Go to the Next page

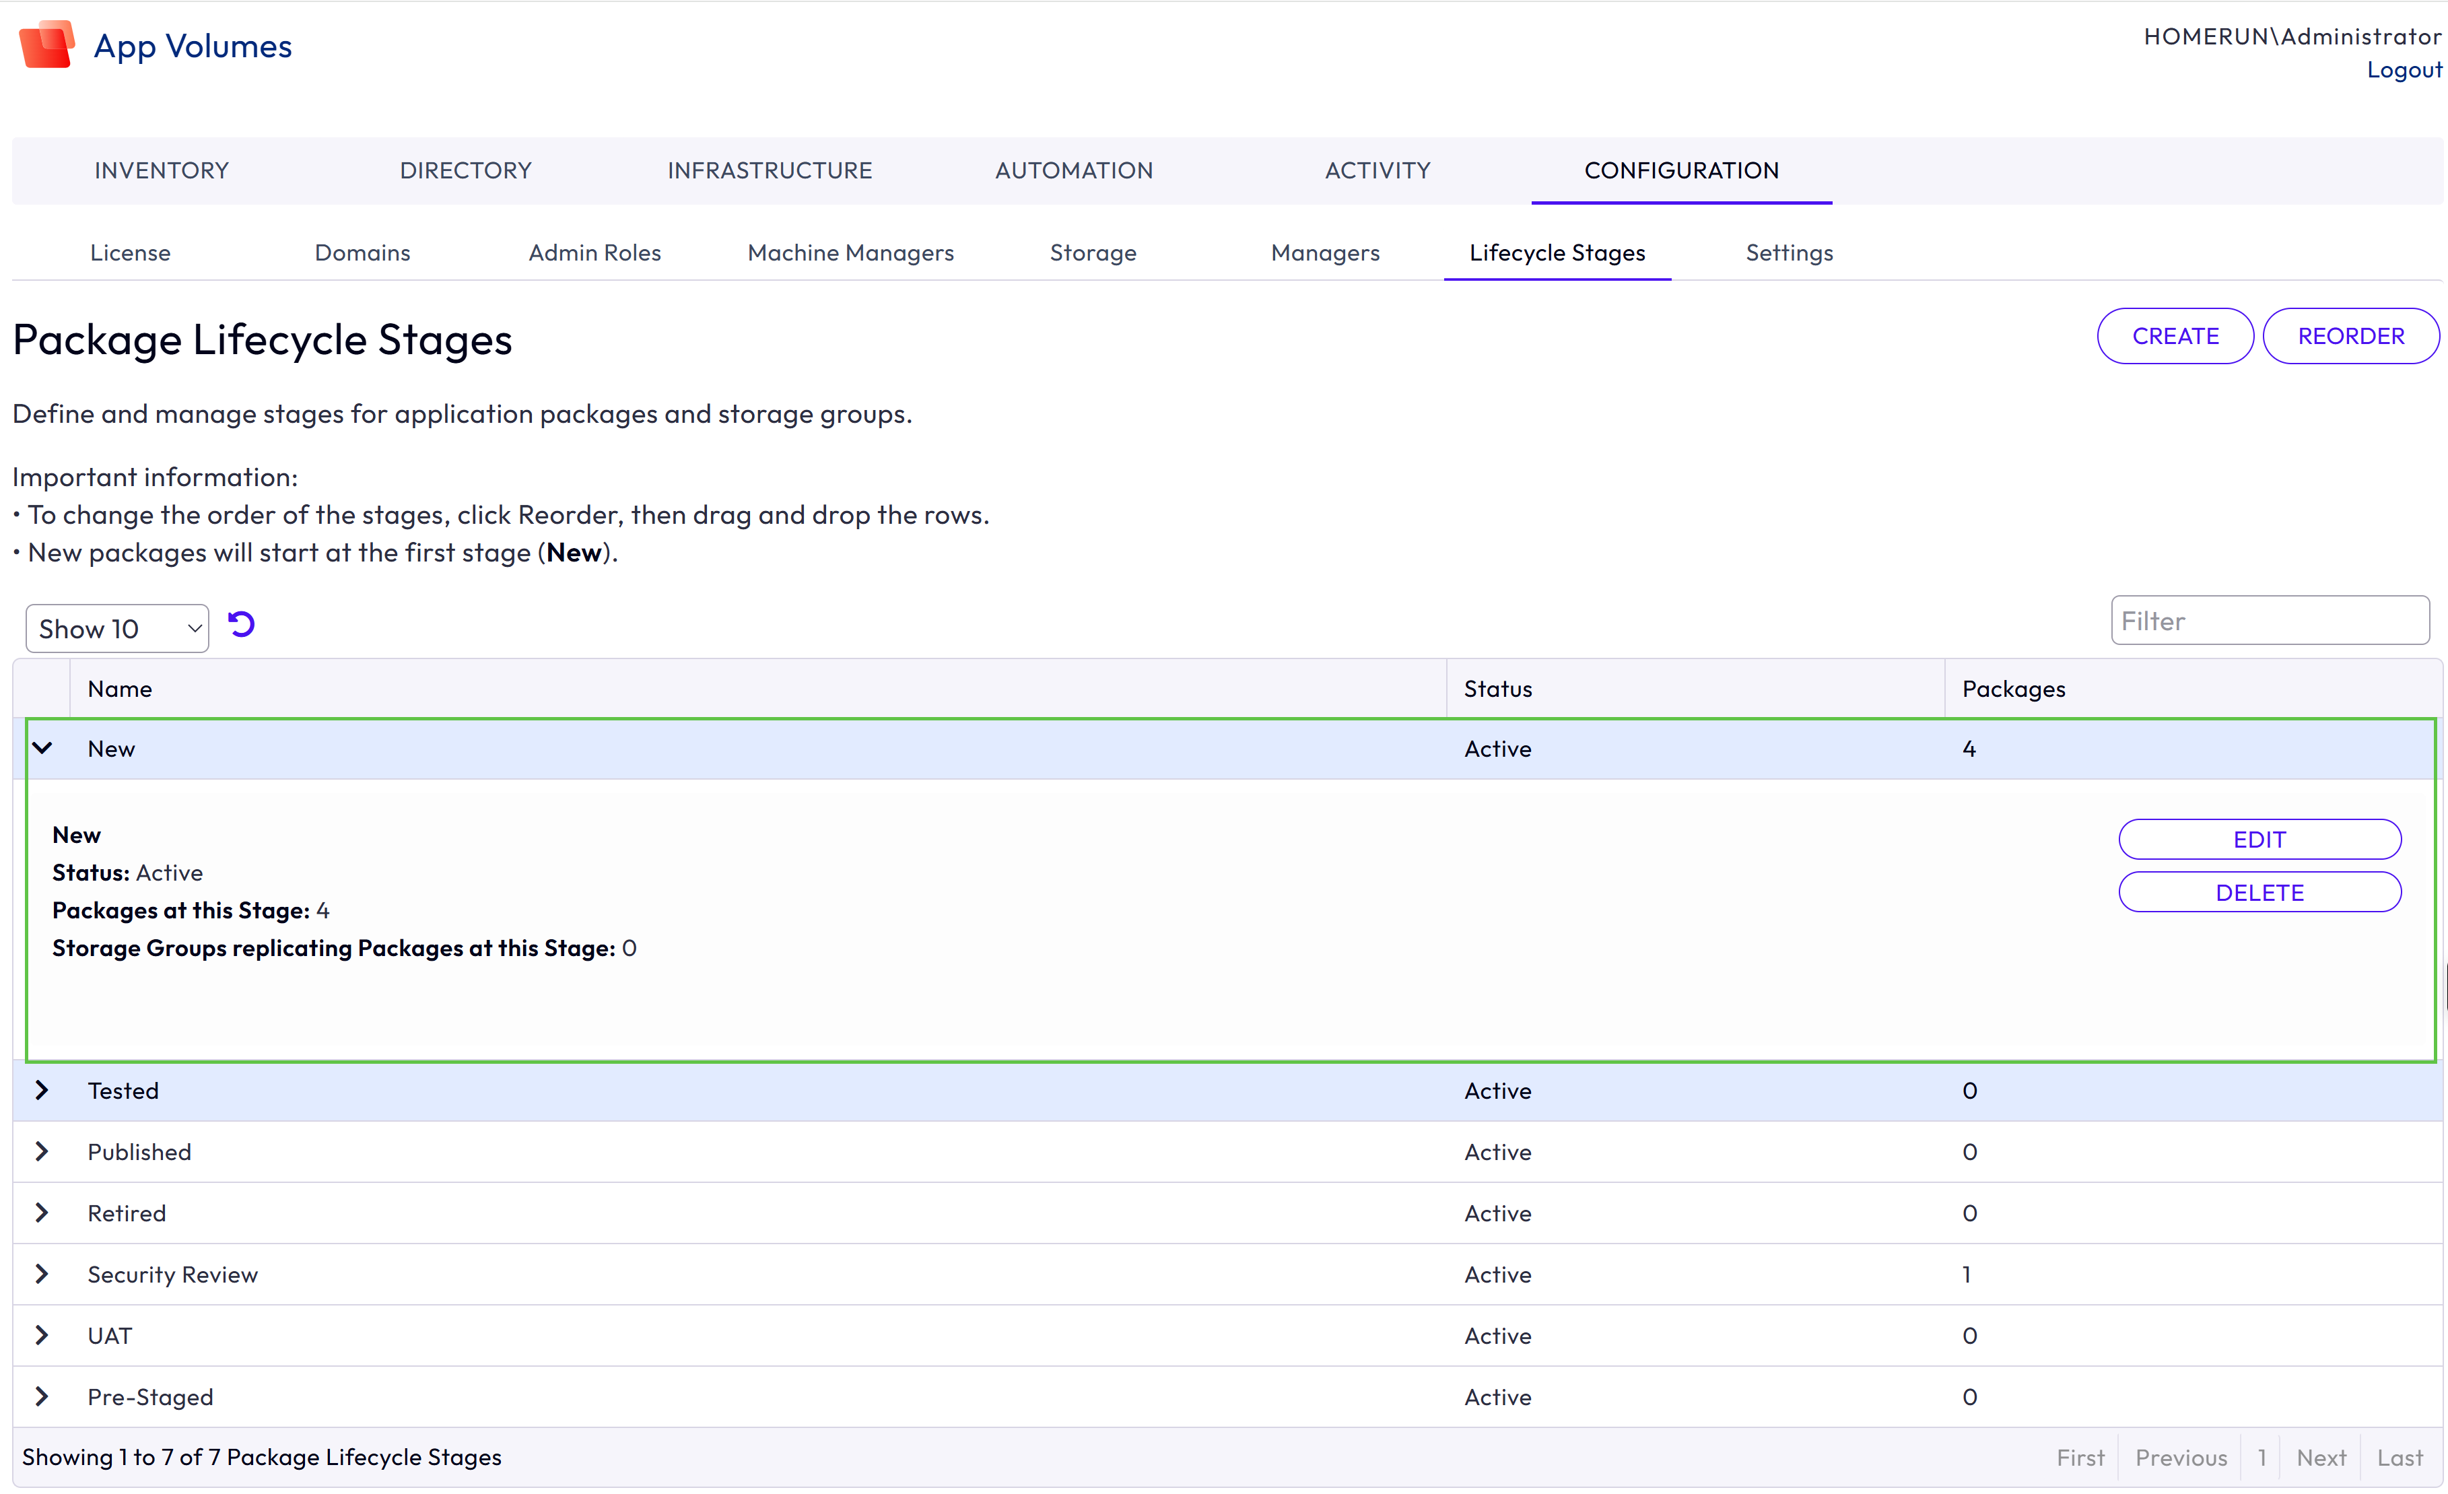(2322, 1457)
